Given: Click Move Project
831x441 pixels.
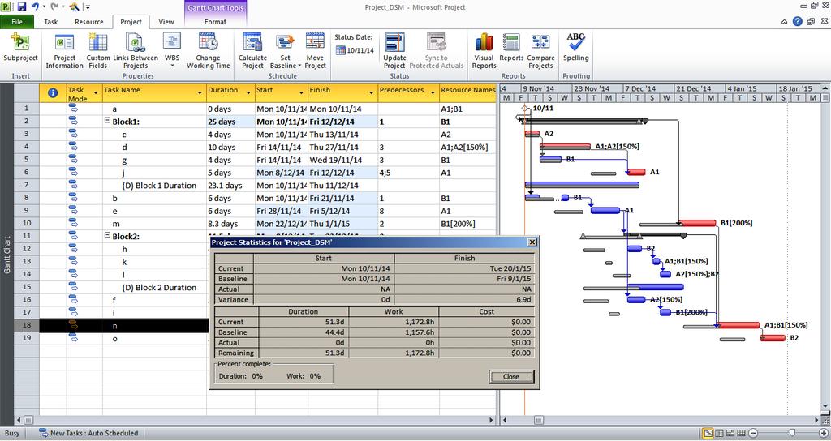Looking at the screenshot, I should pyautogui.click(x=315, y=51).
